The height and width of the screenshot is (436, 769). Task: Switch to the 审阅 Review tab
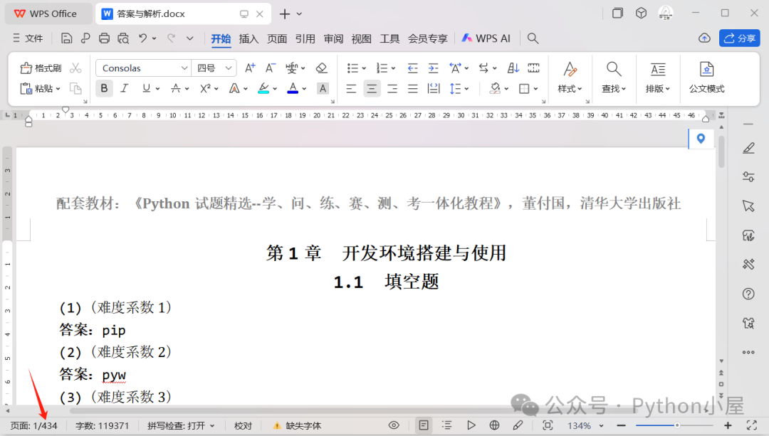pyautogui.click(x=333, y=38)
